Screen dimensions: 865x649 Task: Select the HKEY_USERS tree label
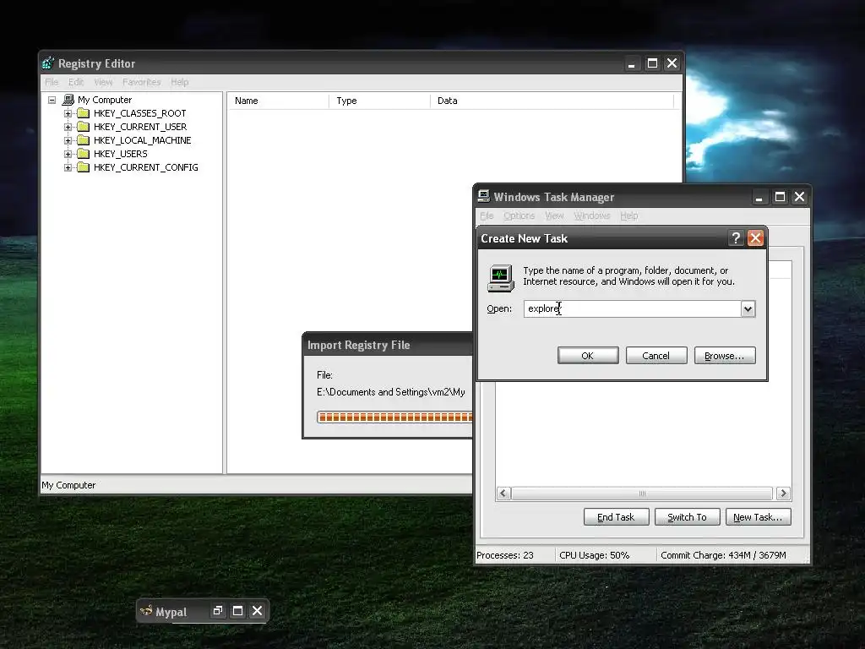coord(120,154)
